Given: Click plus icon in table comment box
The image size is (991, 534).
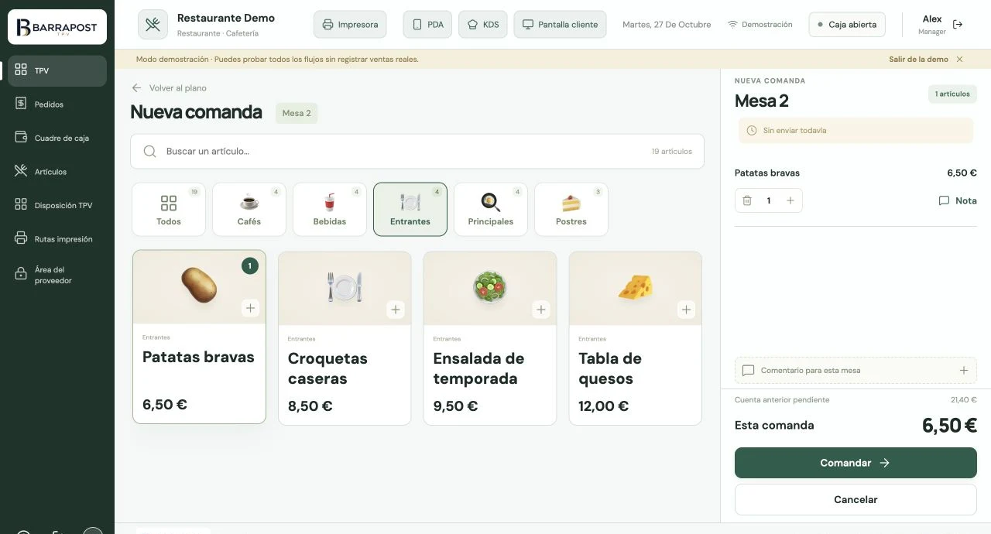Looking at the screenshot, I should tap(964, 371).
